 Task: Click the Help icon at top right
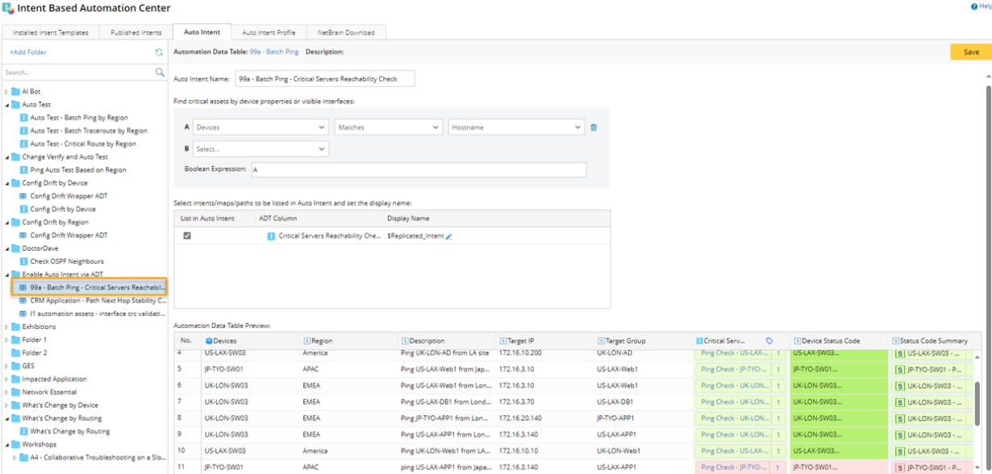[973, 6]
